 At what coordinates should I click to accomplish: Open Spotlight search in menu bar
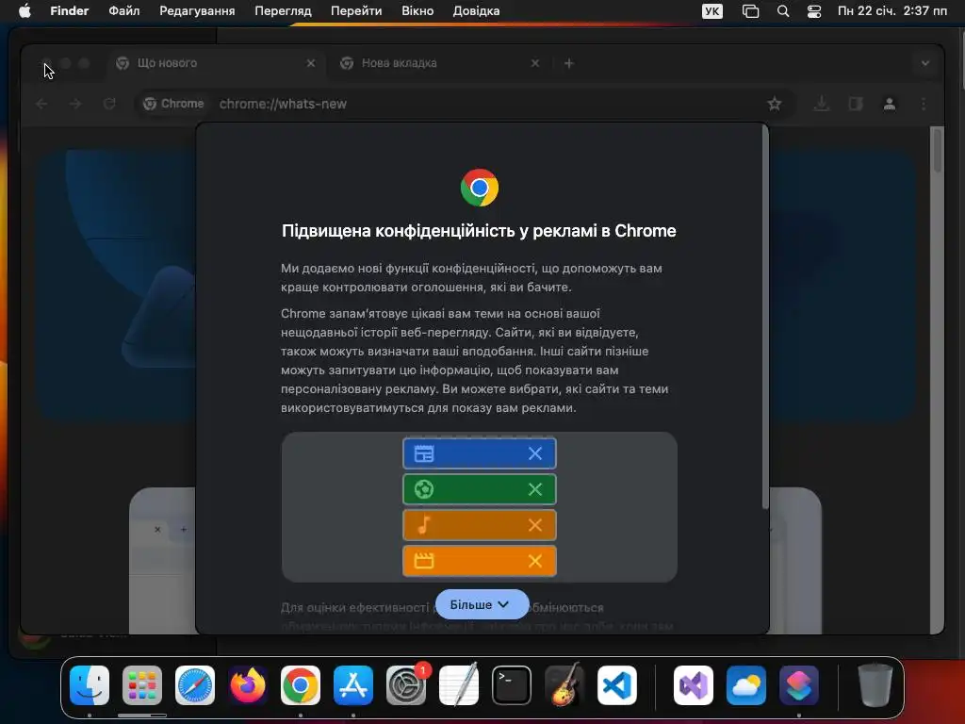coord(783,11)
